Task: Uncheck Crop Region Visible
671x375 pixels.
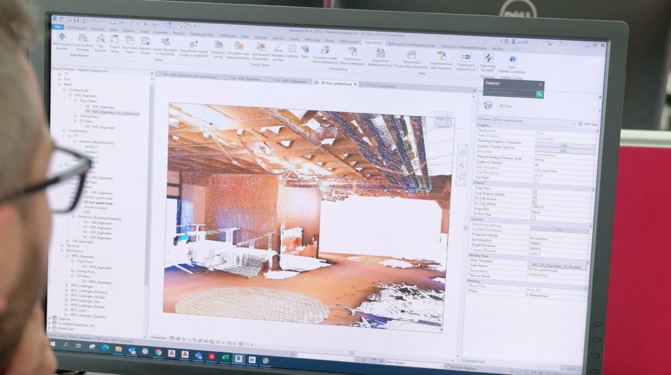Action: [535, 197]
